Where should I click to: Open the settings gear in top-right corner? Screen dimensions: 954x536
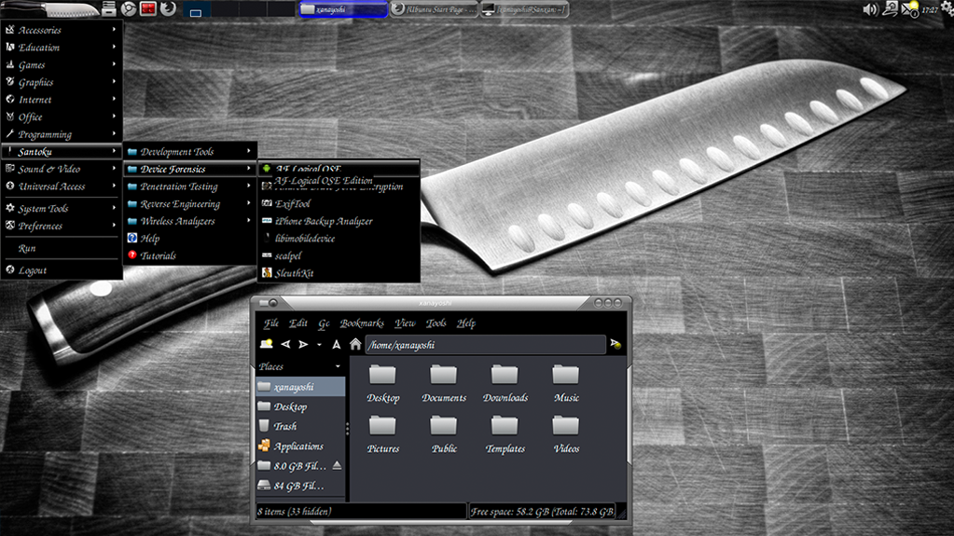point(947,7)
